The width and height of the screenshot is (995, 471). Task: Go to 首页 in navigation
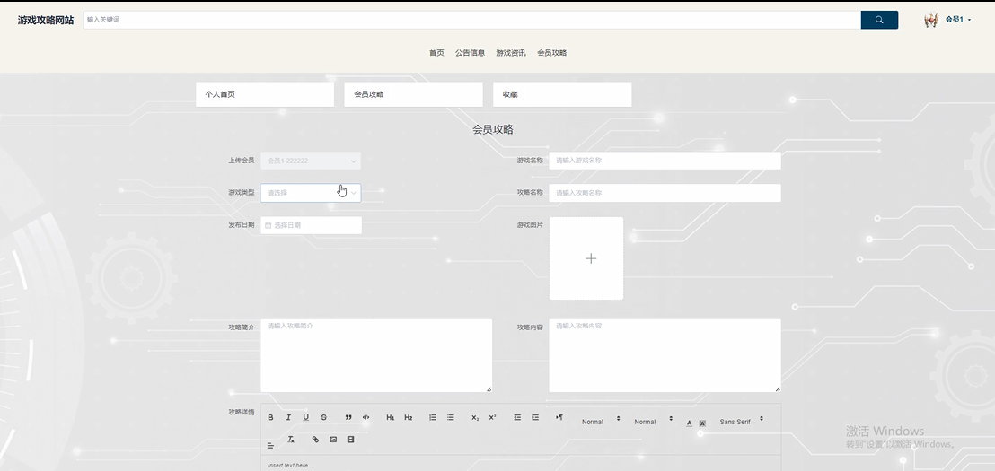click(x=436, y=53)
